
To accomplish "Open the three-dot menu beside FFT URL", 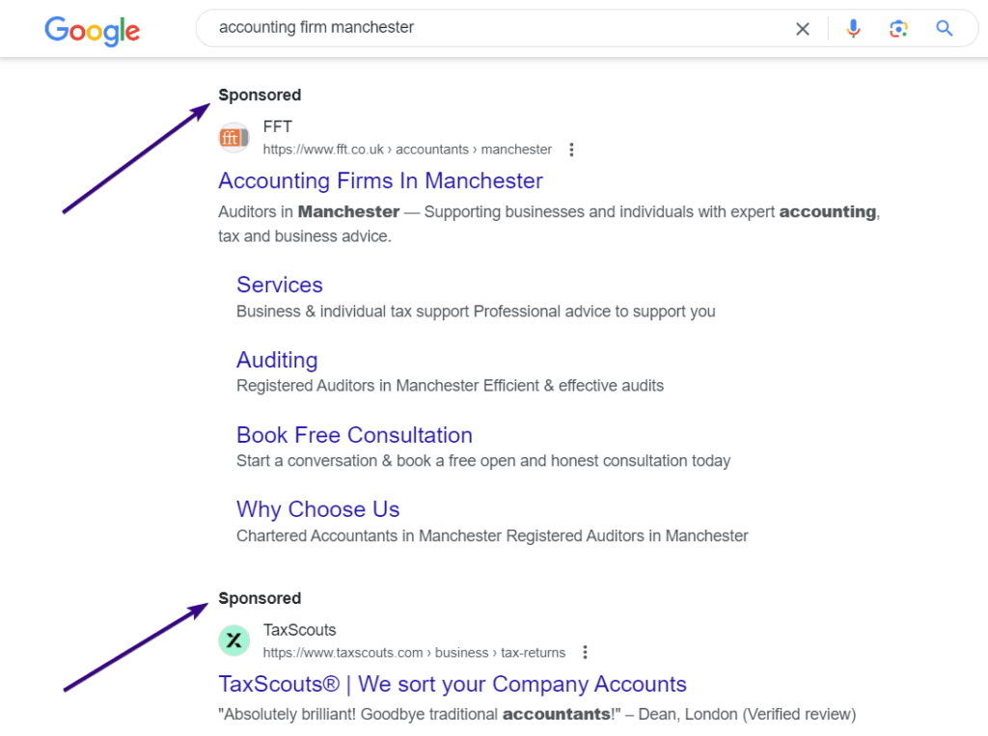I will [x=571, y=150].
